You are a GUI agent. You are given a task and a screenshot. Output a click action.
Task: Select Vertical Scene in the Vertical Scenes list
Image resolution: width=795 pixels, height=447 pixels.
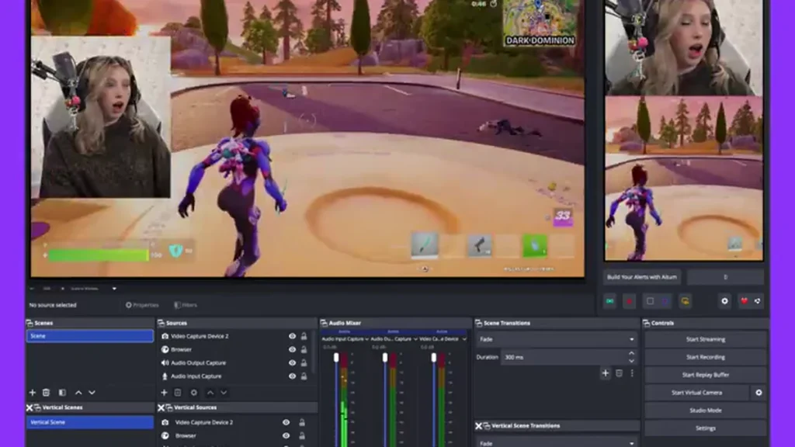pyautogui.click(x=90, y=422)
